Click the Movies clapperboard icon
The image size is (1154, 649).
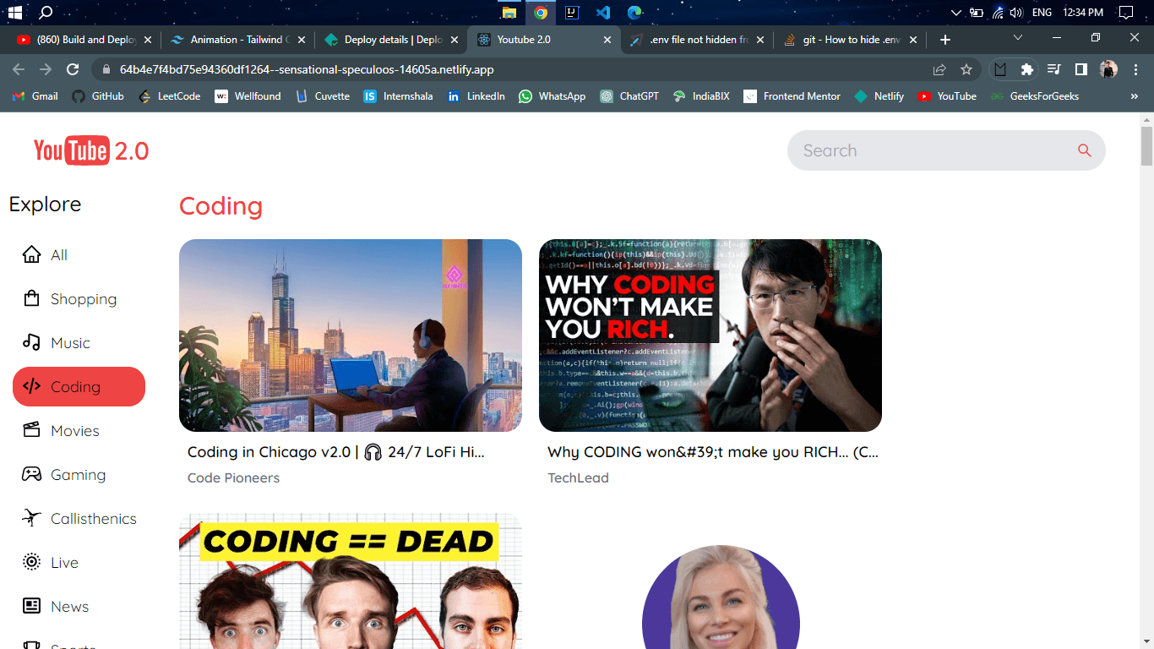coord(31,430)
